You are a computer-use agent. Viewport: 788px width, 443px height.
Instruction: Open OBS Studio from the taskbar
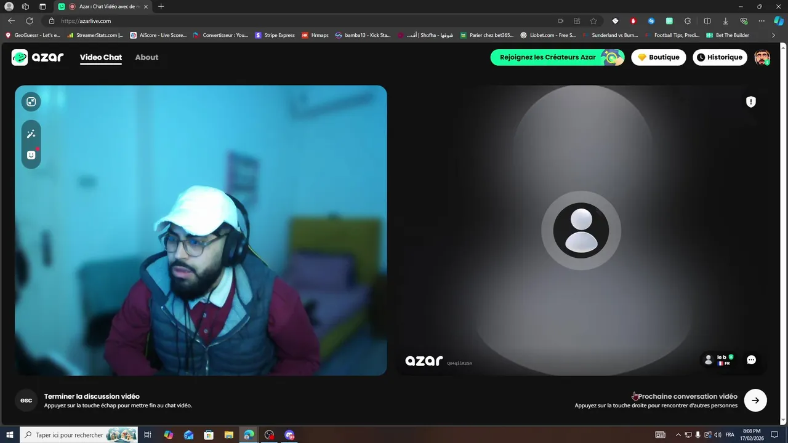click(x=269, y=435)
